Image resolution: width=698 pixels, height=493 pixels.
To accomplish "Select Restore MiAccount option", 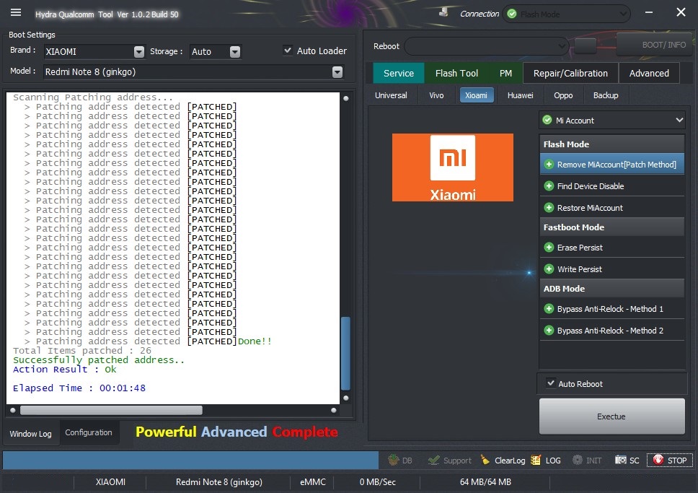I will click(611, 207).
